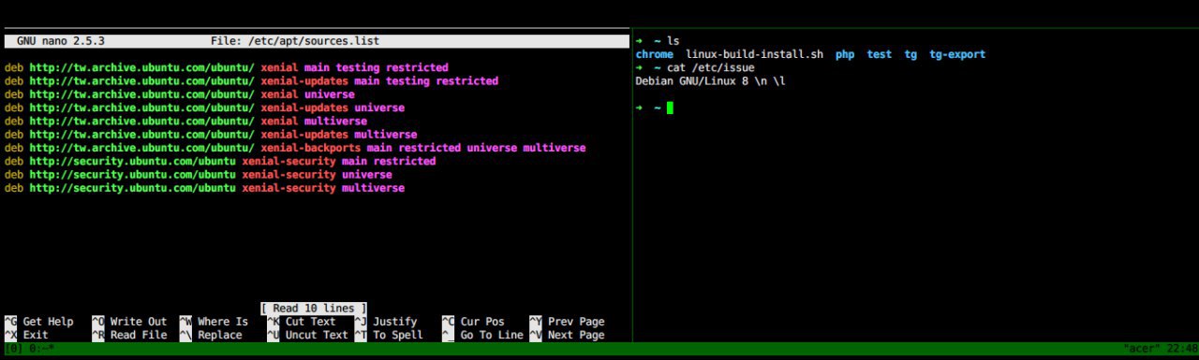Click the 'xenial-security universe' line

[x=198, y=175]
